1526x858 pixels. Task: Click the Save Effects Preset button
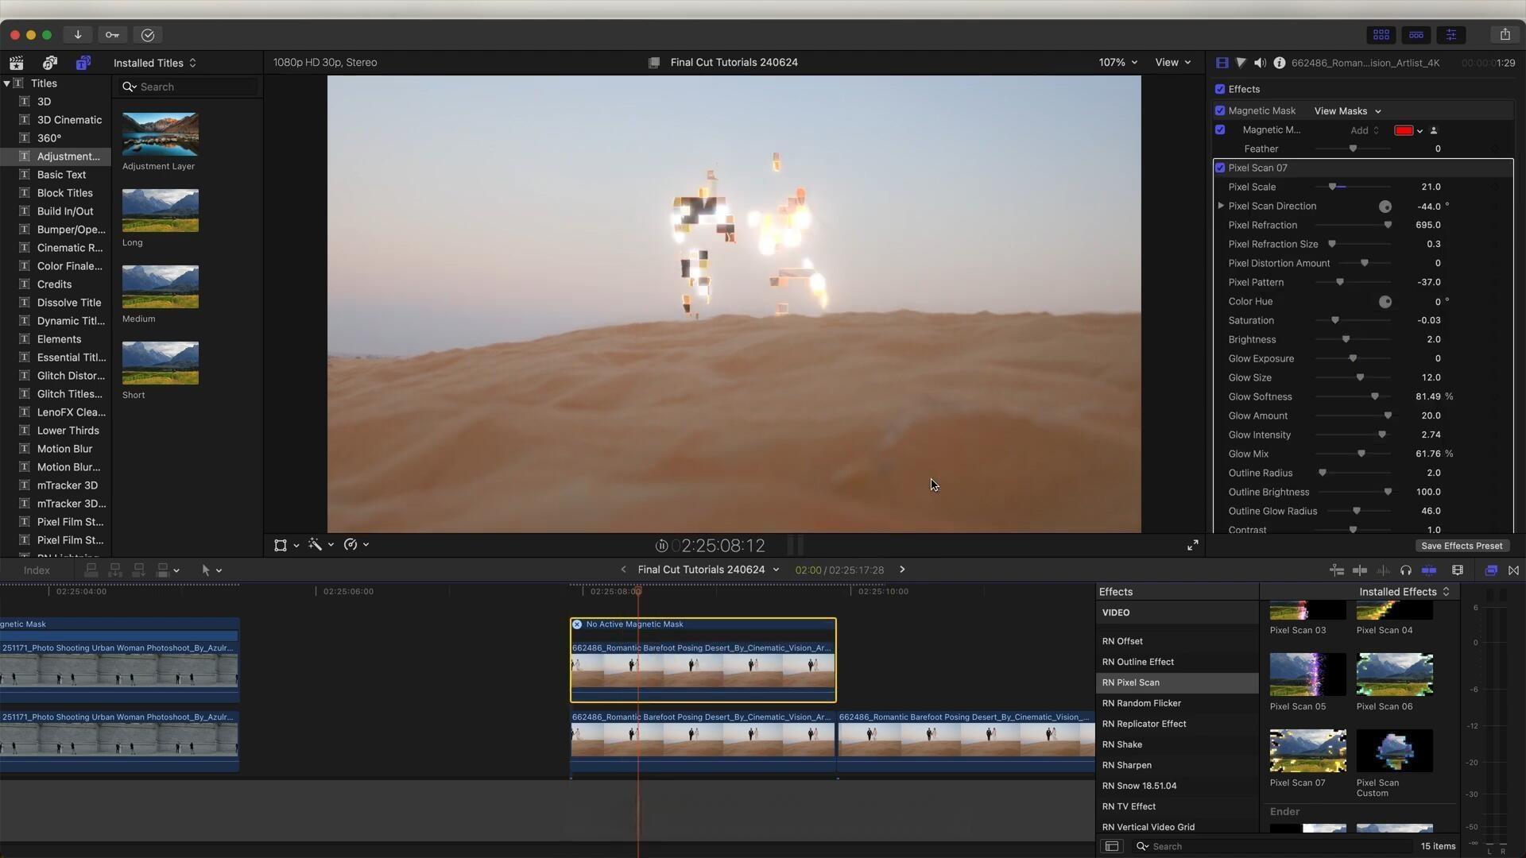point(1461,546)
